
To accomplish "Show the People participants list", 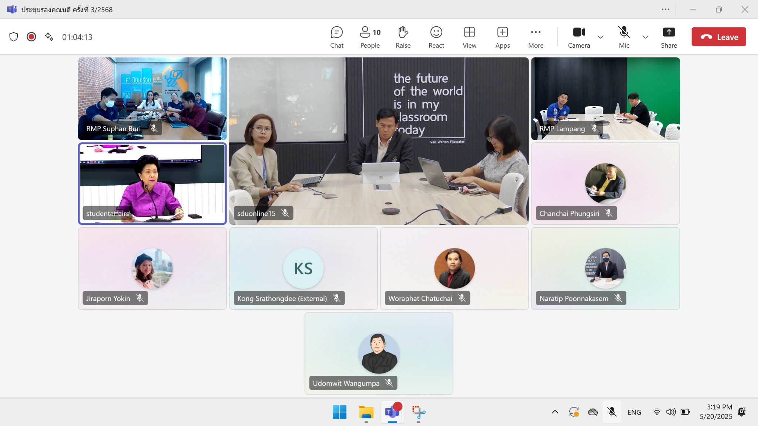I will coord(370,37).
